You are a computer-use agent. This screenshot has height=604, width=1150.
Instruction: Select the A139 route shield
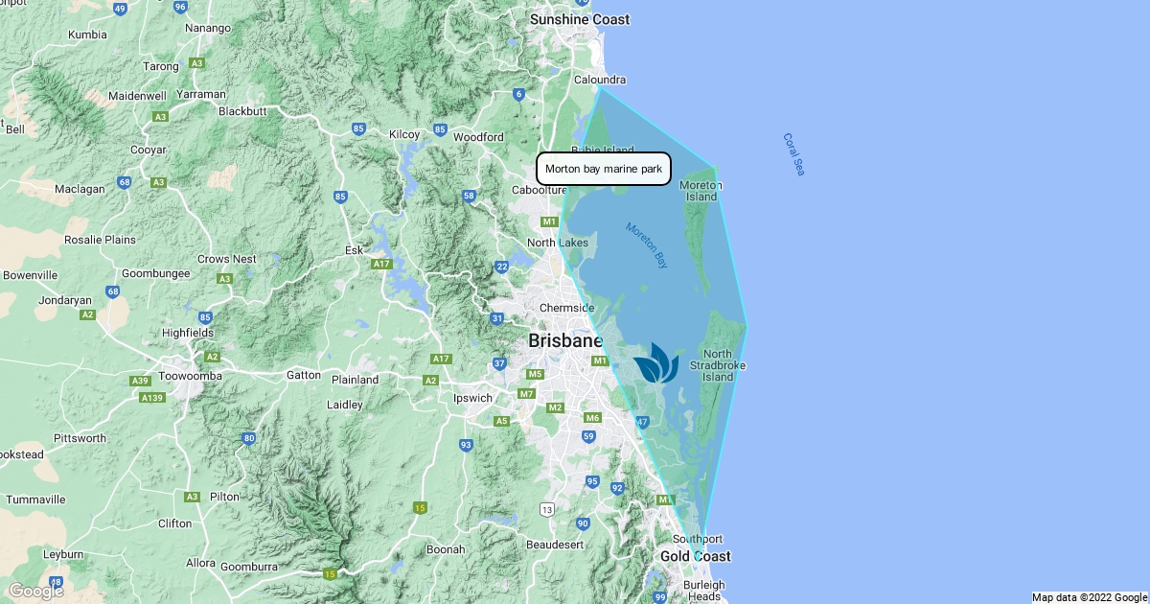(151, 397)
